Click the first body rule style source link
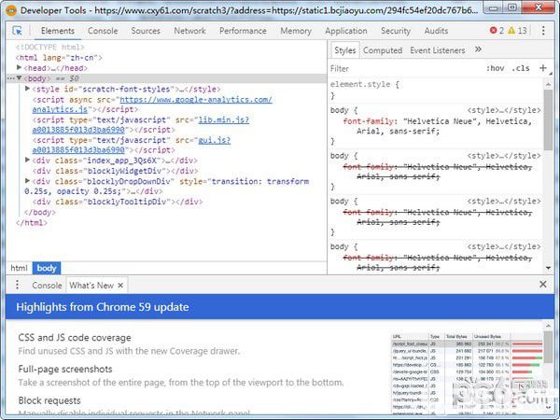Screen dimensions: 560x420 [504, 110]
